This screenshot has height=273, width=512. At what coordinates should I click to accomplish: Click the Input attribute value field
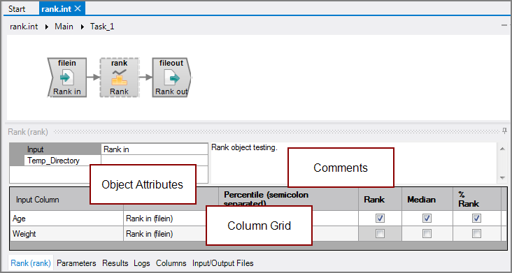click(155, 149)
